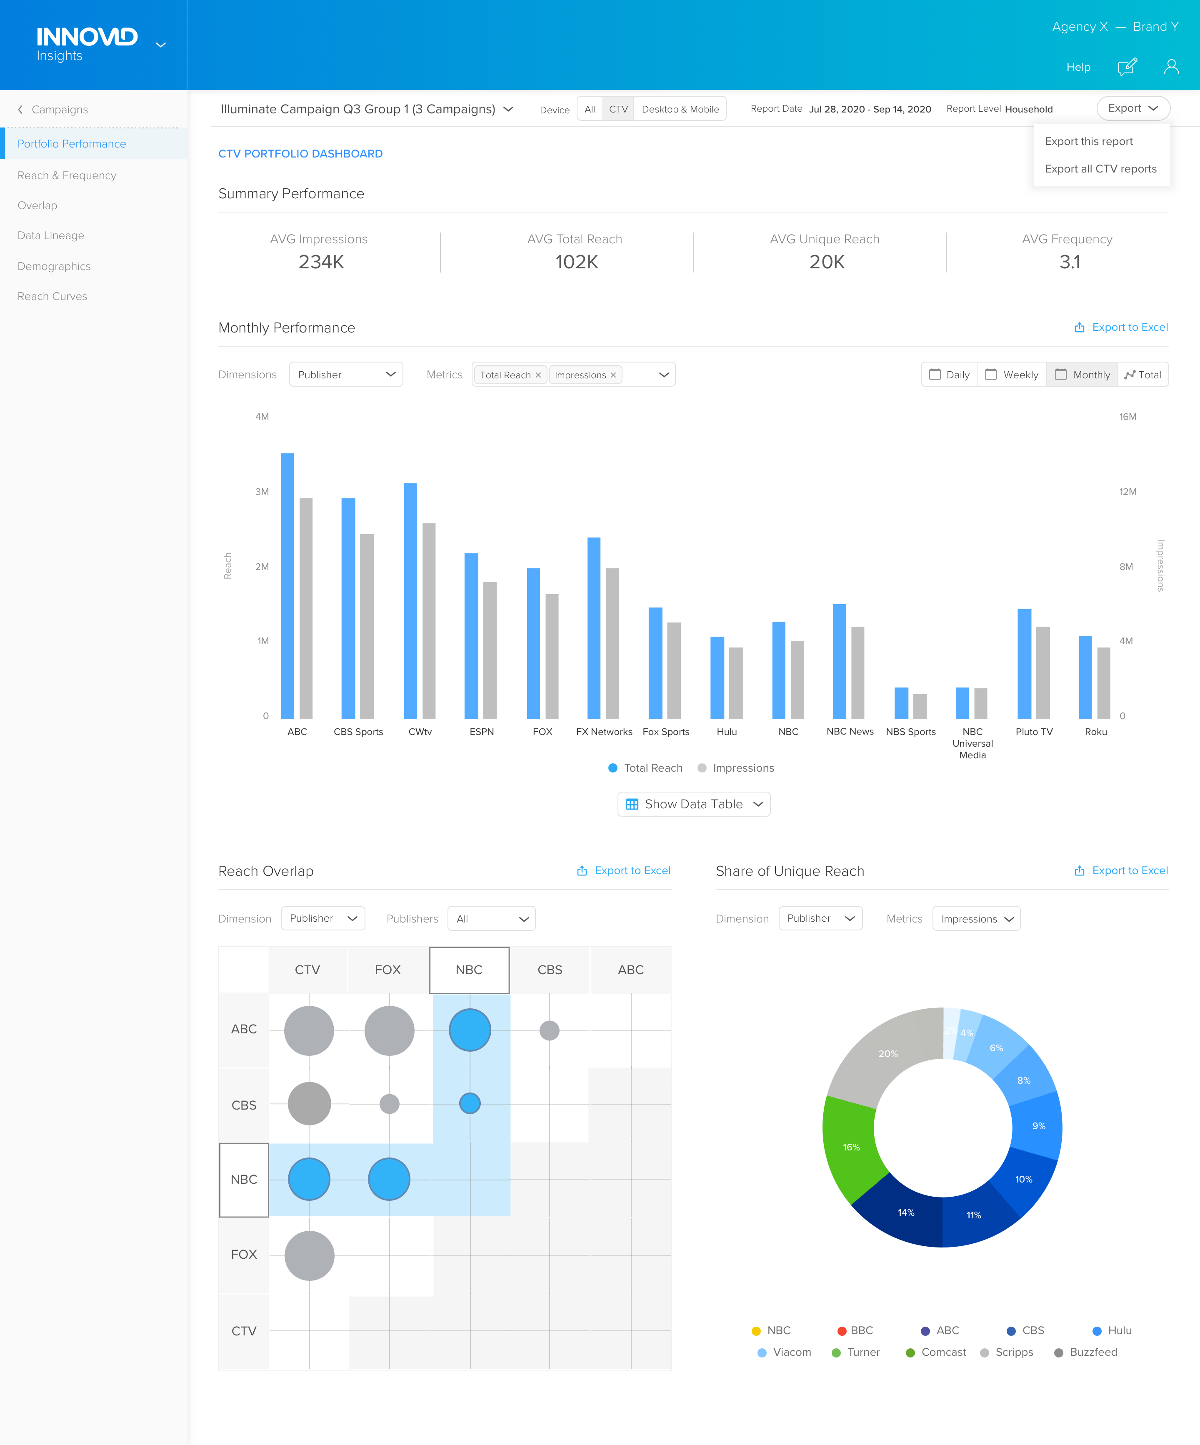Click back arrow beside Campaigns

click(21, 110)
